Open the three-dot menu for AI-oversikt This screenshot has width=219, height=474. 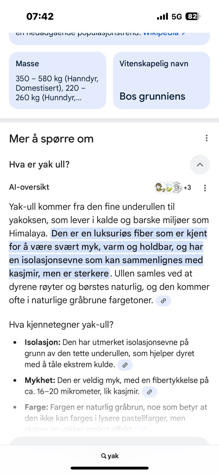coord(205,188)
